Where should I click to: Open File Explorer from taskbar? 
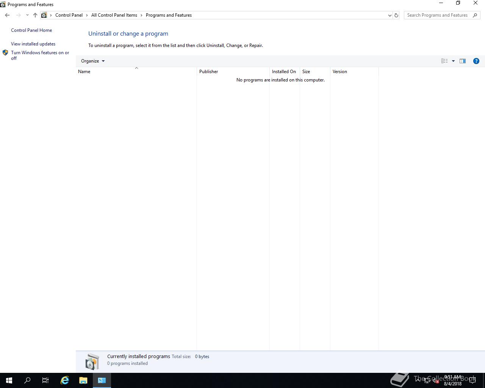pyautogui.click(x=83, y=380)
